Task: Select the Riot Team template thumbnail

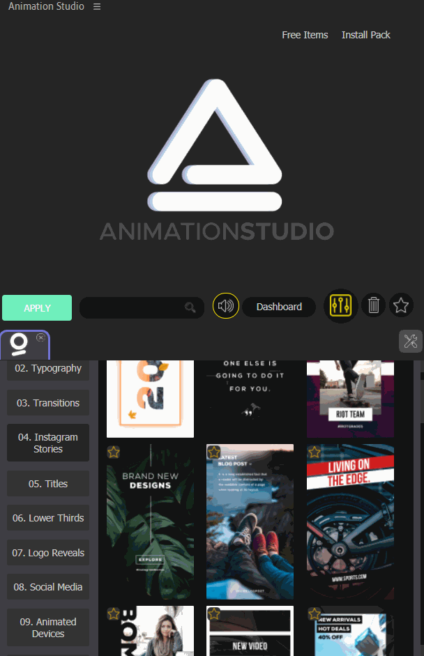Action: click(350, 397)
